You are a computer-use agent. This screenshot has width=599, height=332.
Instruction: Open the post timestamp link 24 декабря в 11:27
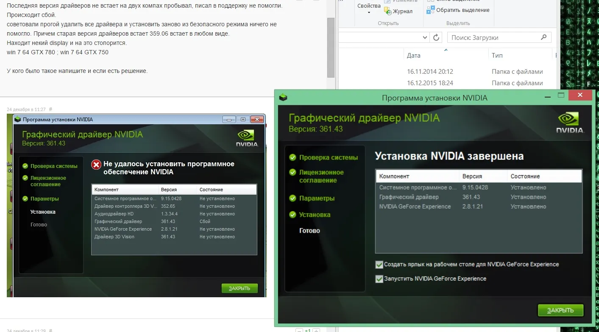[26, 109]
